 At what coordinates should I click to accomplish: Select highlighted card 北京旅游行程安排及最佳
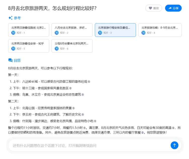(x=115, y=30)
